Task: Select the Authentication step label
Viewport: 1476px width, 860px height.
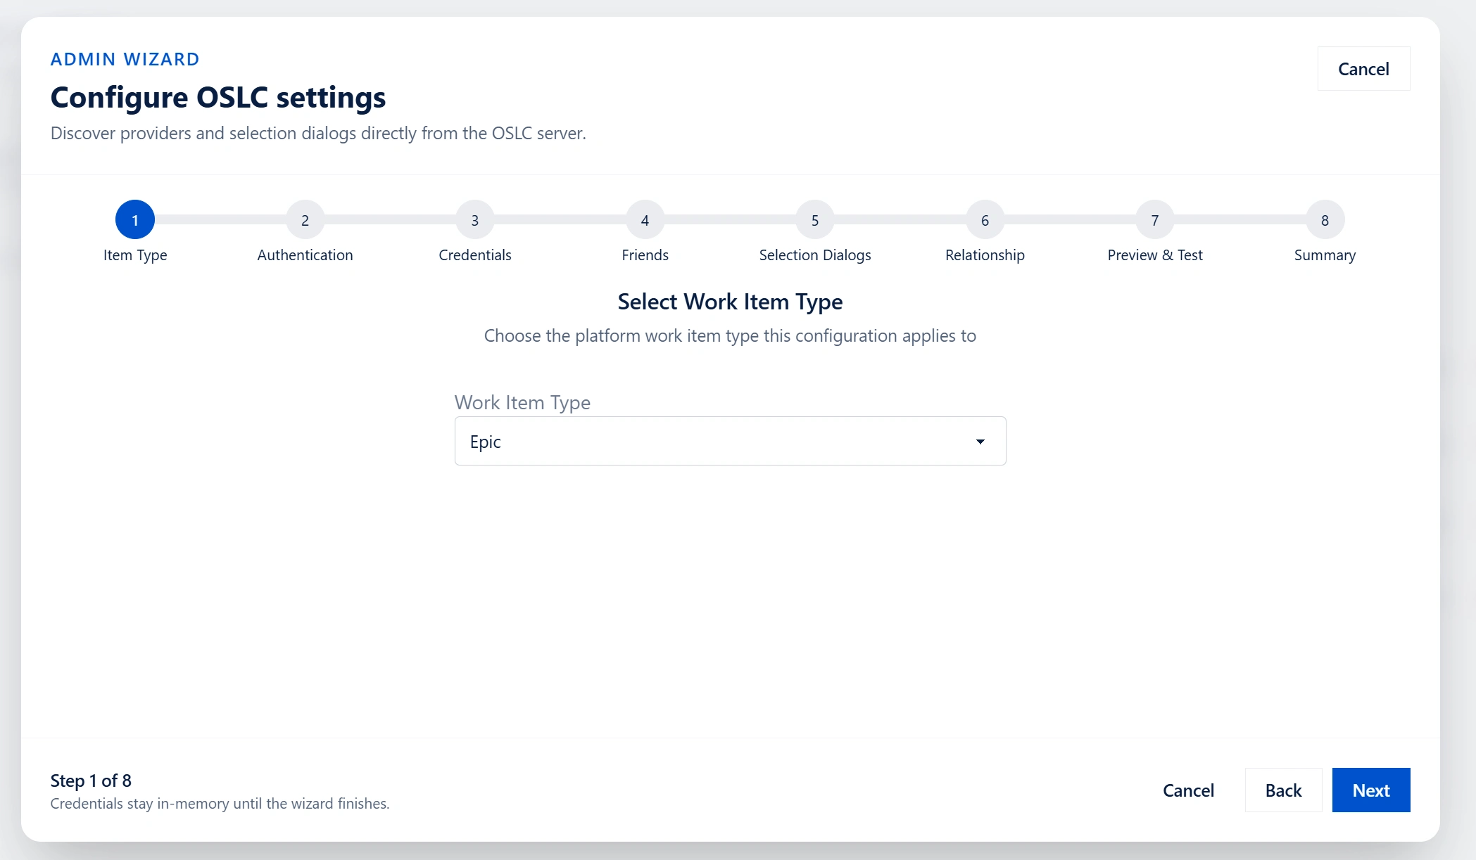Action: point(305,255)
